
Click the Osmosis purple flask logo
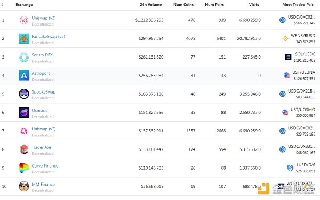(x=24, y=112)
